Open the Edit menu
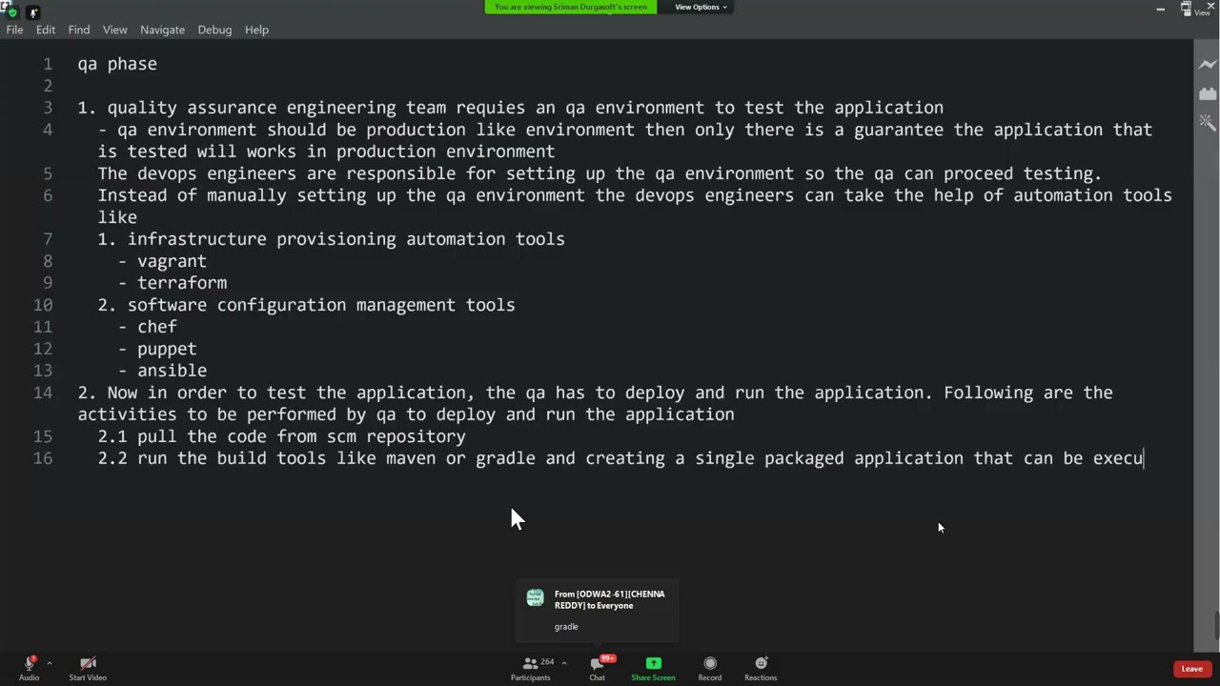This screenshot has height=686, width=1220. 46,30
